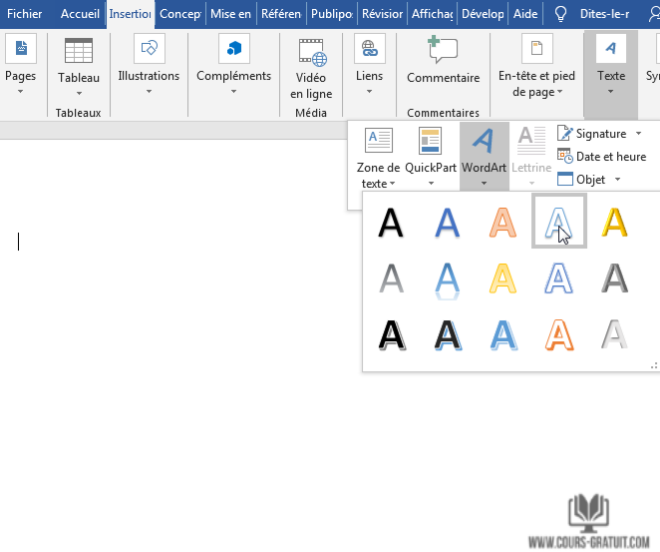The height and width of the screenshot is (552, 660).
Task: Click the QuickPart icon
Action: [431, 142]
